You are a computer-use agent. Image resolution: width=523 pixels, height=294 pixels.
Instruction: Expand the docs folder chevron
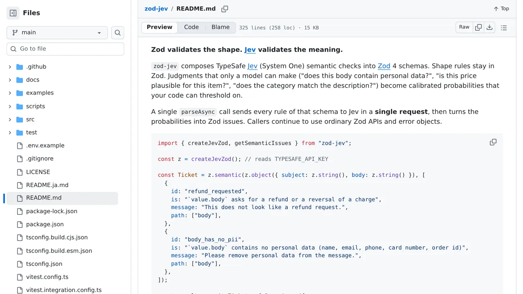10,80
